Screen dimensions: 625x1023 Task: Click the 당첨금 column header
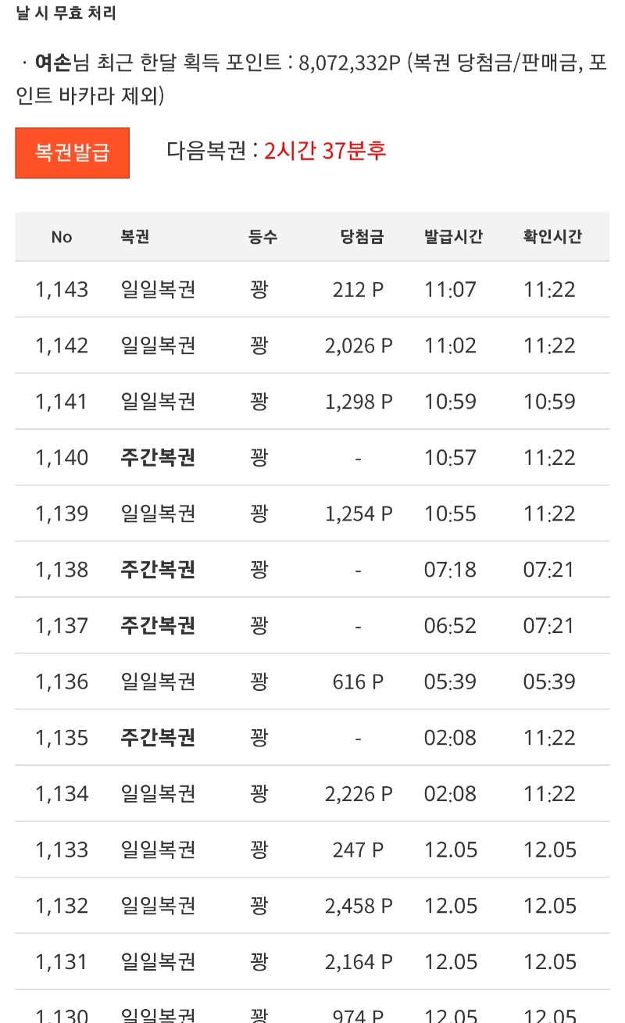(x=362, y=237)
